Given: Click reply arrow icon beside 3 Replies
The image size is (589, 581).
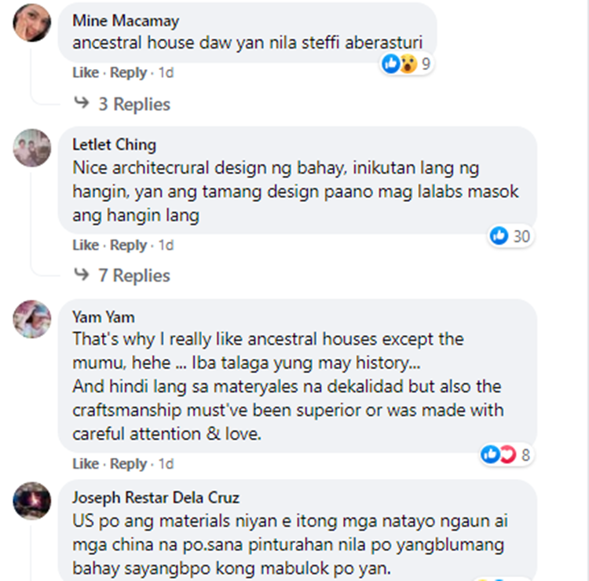Looking at the screenshot, I should [x=82, y=103].
